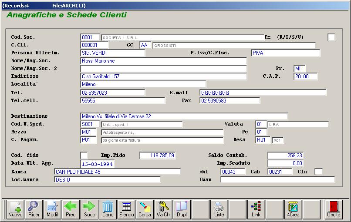The width and height of the screenshot is (351, 222).
Task: Click the Cerca find icon
Action: tap(145, 209)
